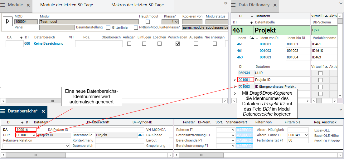Click the Bereichstrennung F1 AABBCC color swatch
344x159 pixels.
(x=245, y=146)
